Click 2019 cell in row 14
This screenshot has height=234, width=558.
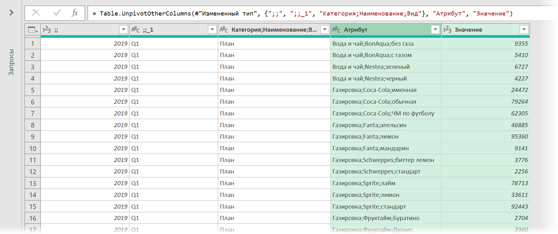point(85,195)
